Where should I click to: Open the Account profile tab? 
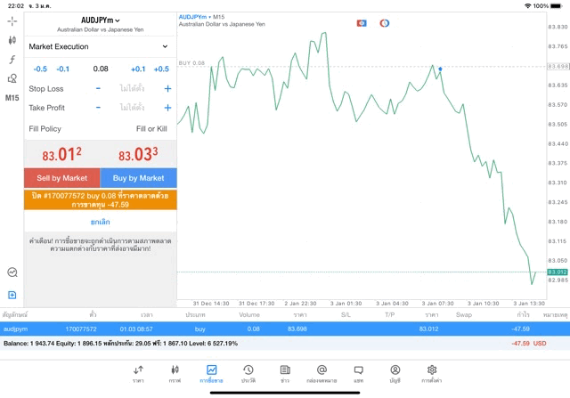click(x=395, y=373)
